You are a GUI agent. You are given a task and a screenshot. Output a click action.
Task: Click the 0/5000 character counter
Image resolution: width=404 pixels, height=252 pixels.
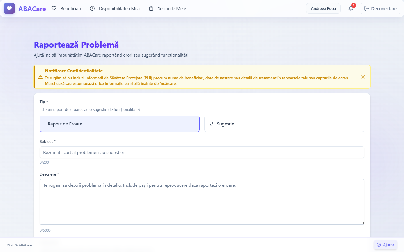(45, 230)
